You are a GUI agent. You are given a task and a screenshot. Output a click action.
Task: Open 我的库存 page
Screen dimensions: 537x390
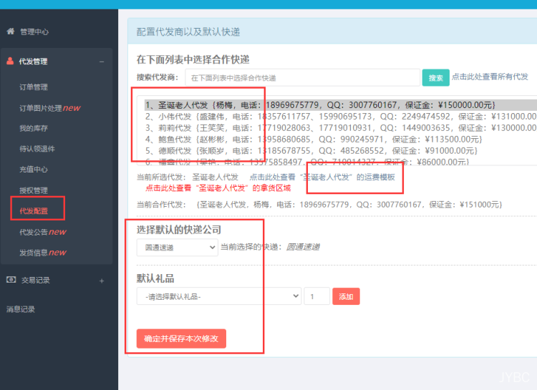34,128
